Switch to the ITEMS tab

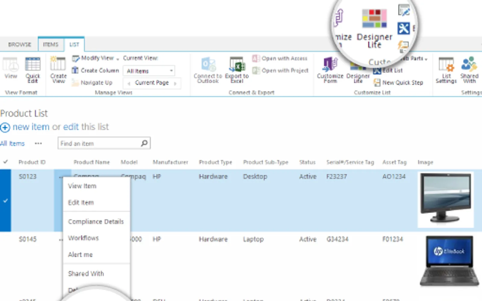pos(50,45)
